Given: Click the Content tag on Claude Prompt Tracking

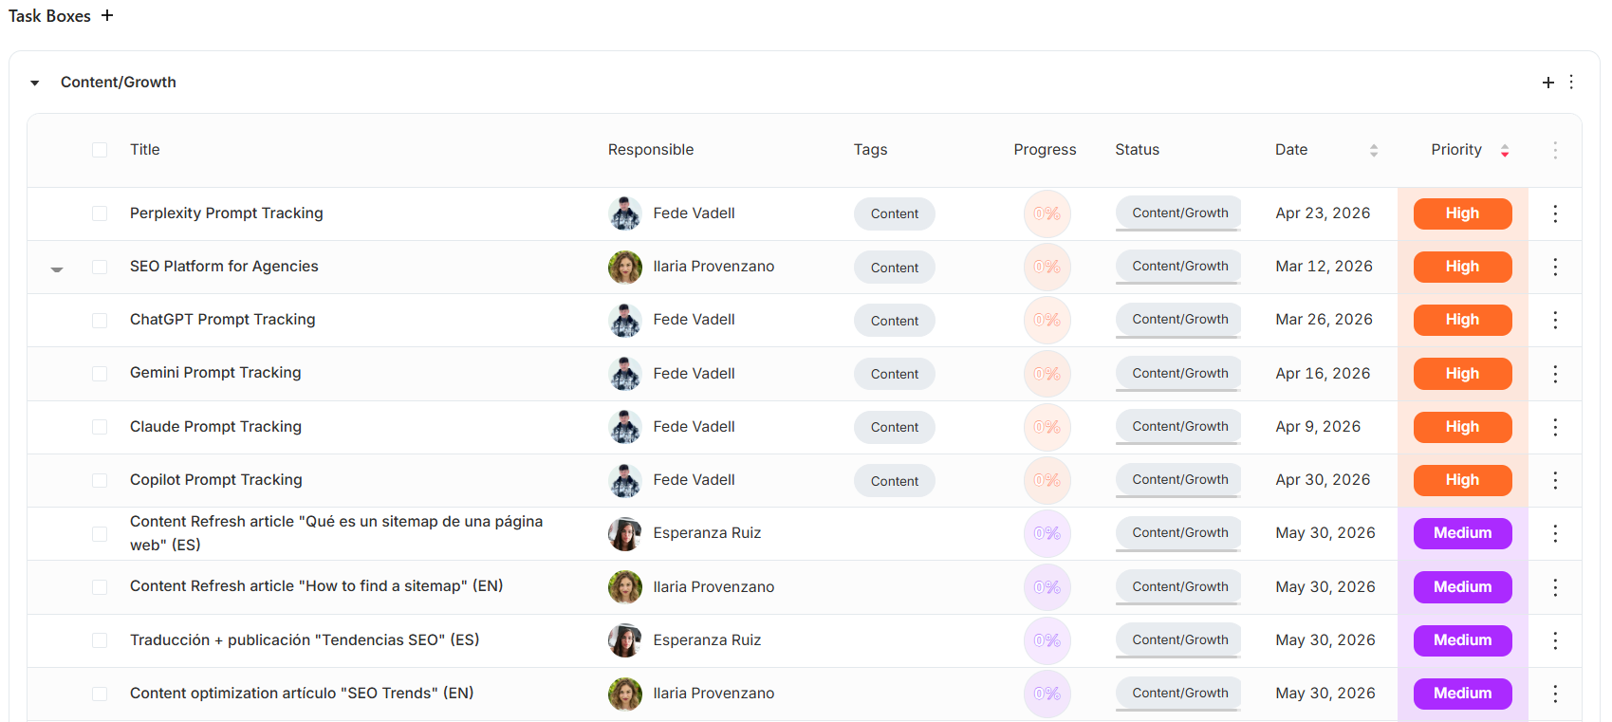Looking at the screenshot, I should 894,427.
